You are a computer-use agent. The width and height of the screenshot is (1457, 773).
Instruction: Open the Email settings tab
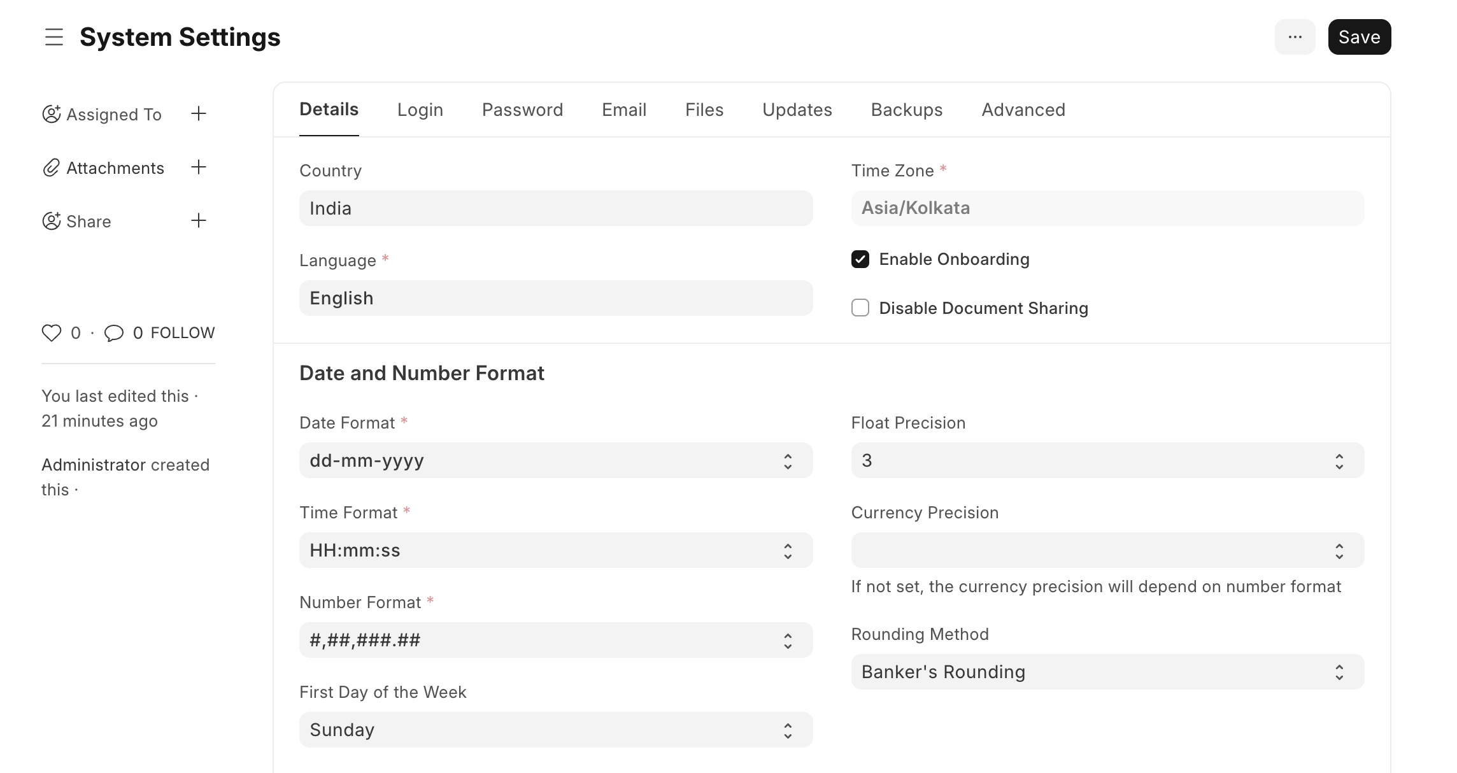(x=623, y=110)
